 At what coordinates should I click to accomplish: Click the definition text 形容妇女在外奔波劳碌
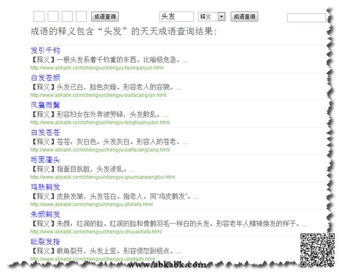point(90,115)
